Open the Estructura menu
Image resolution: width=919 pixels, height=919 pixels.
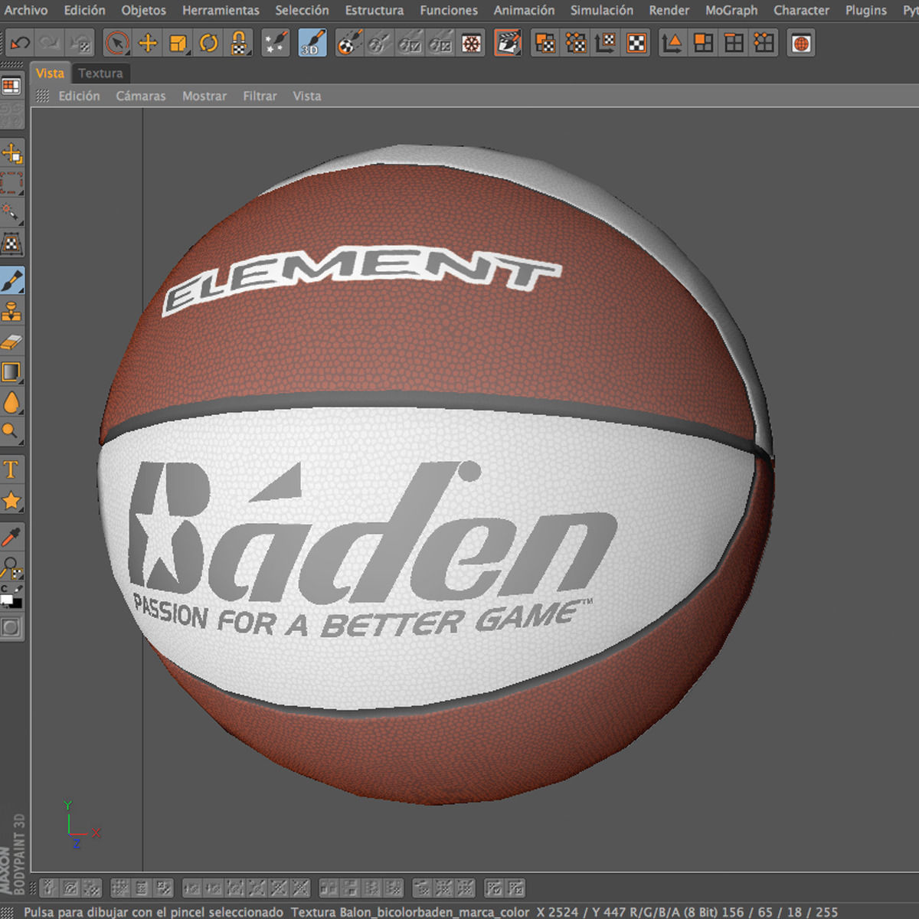click(374, 10)
